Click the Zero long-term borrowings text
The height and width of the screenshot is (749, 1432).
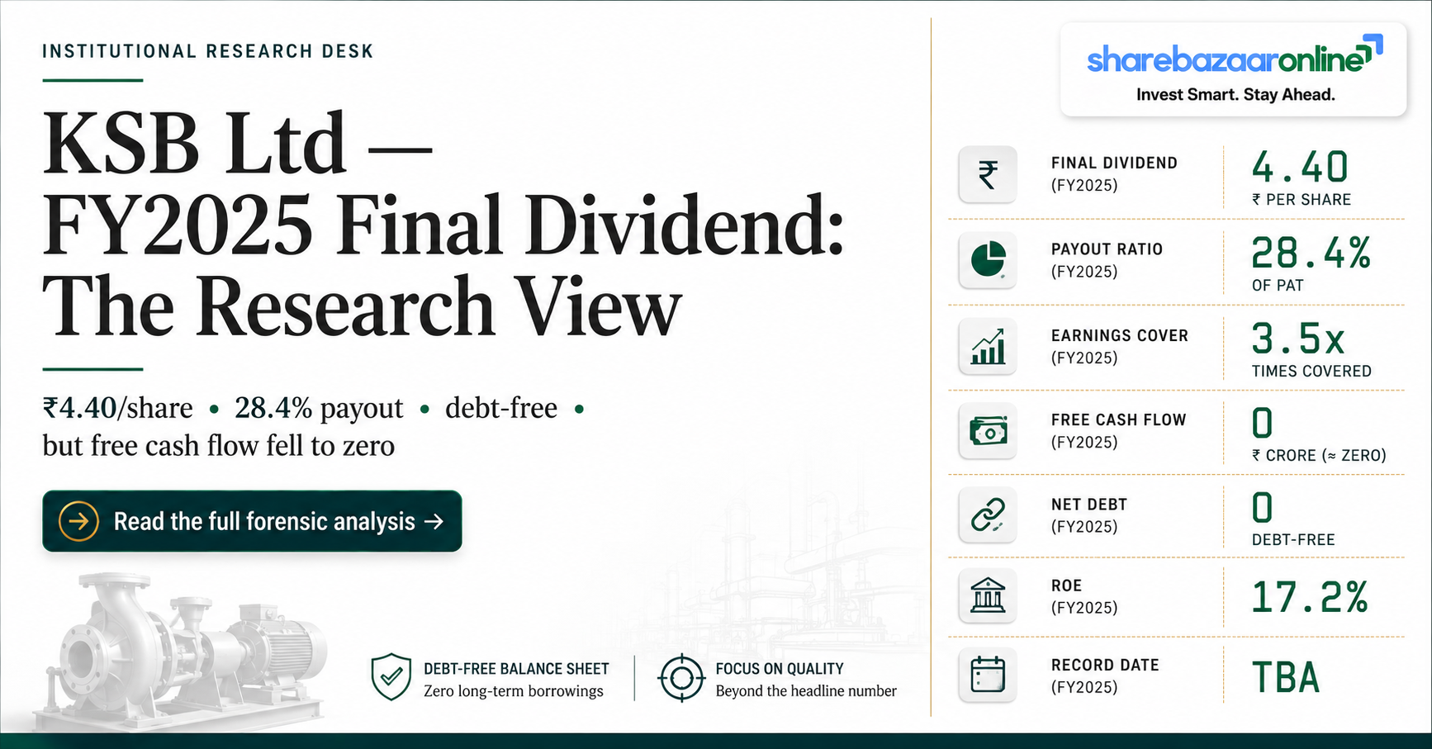[x=514, y=691]
